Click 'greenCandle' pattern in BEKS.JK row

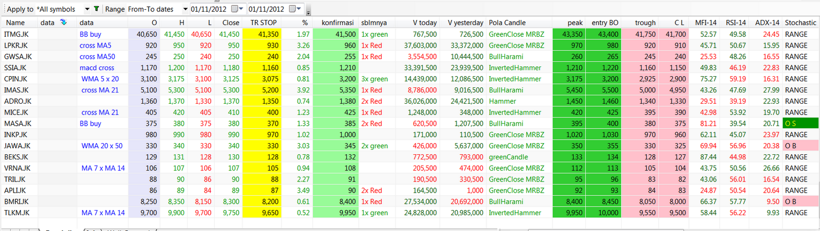pos(508,157)
